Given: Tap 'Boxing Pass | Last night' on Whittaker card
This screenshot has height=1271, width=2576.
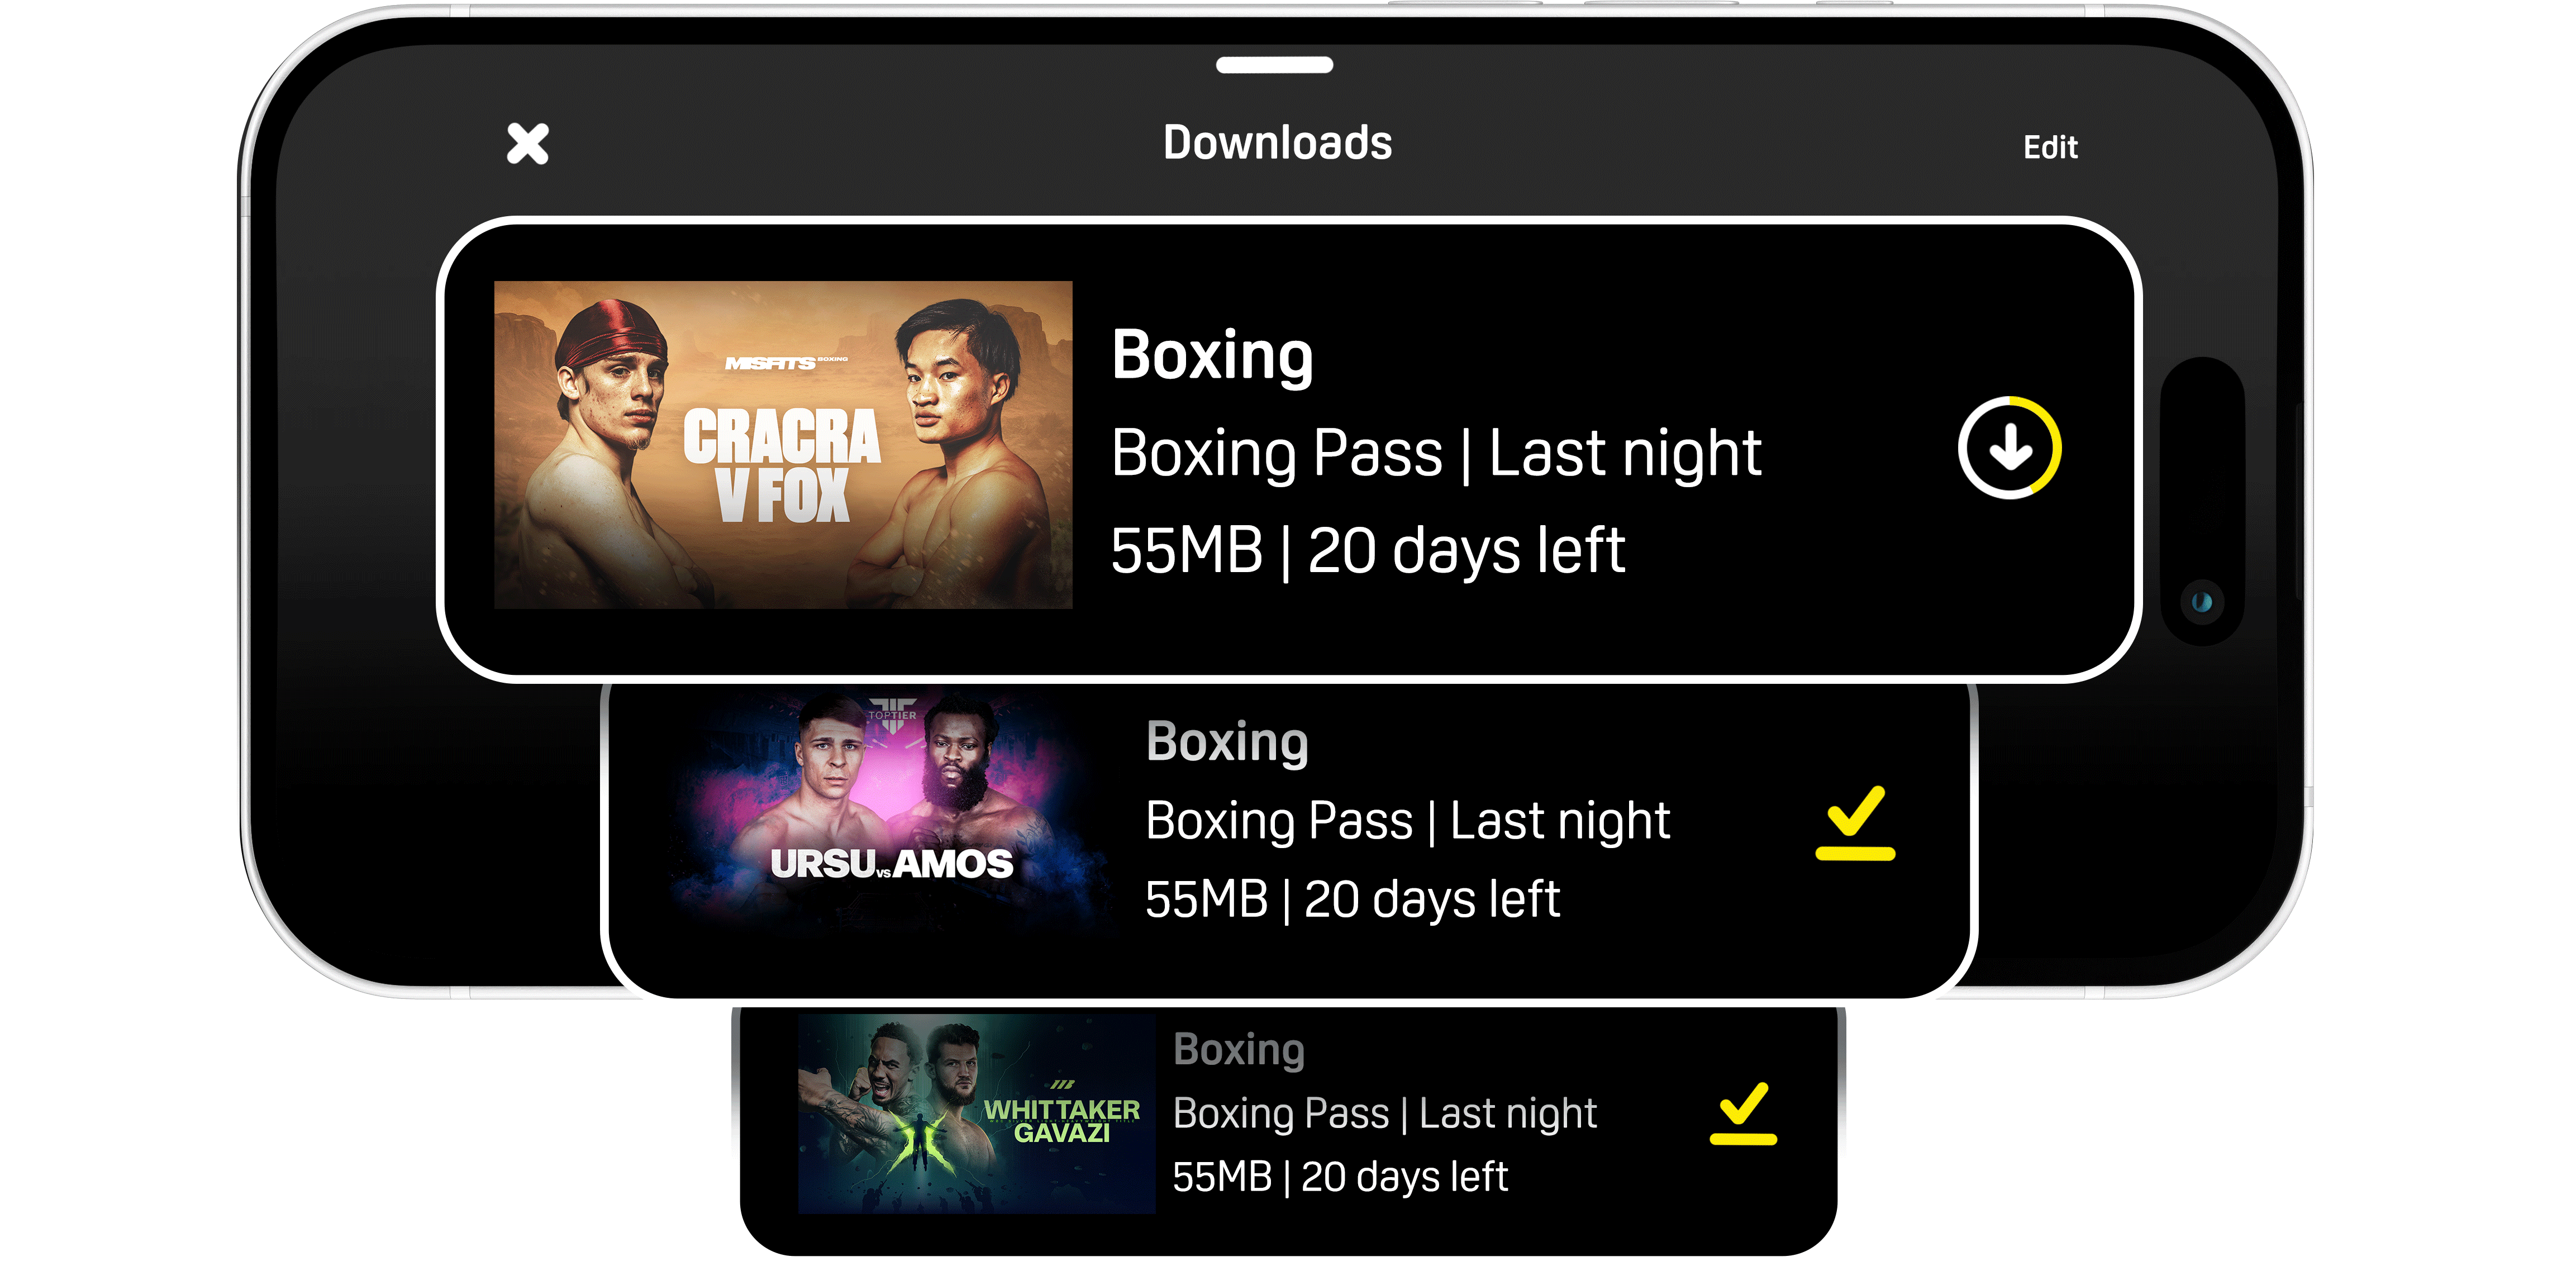Looking at the screenshot, I should click(1385, 1113).
